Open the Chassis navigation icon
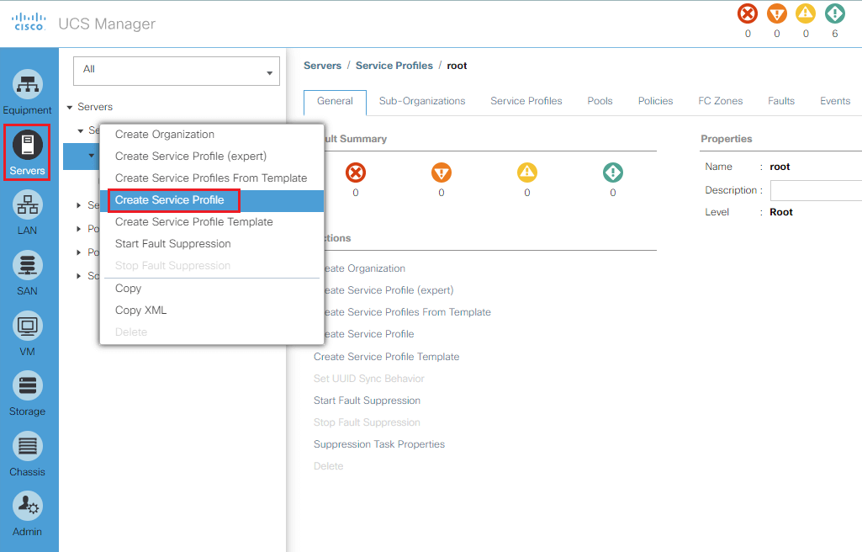 [28, 446]
